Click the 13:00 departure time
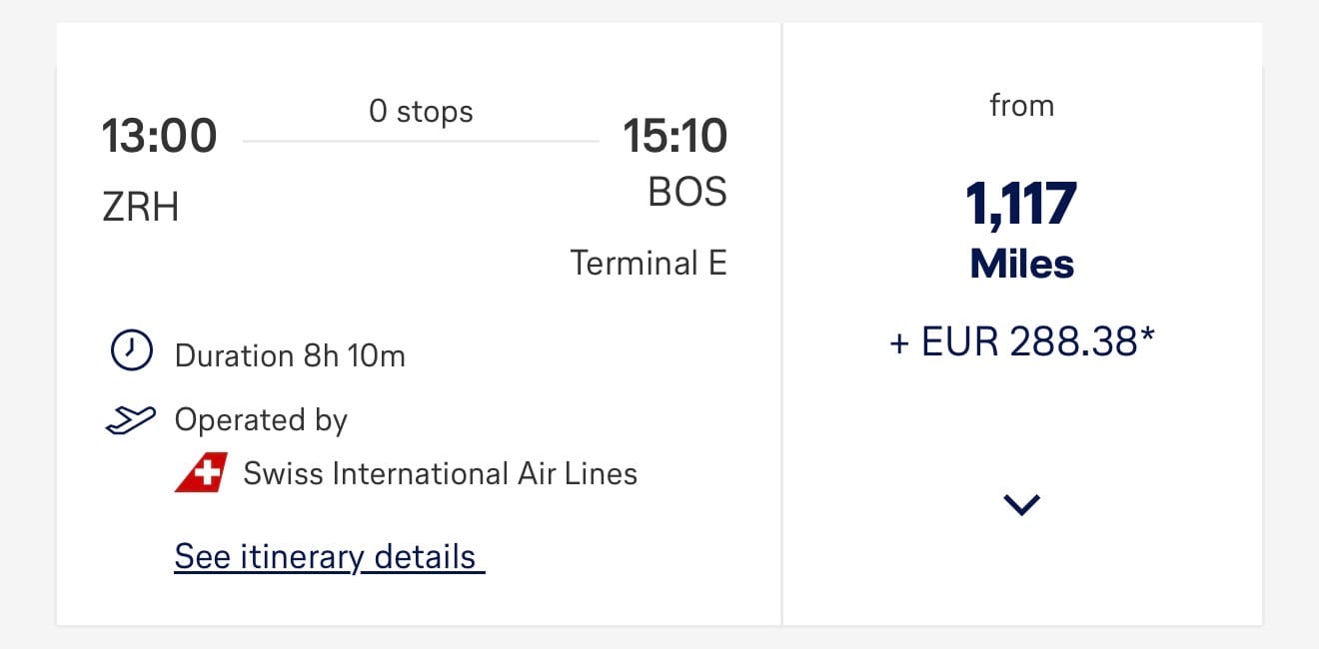Image resolution: width=1319 pixels, height=649 pixels. tap(159, 137)
